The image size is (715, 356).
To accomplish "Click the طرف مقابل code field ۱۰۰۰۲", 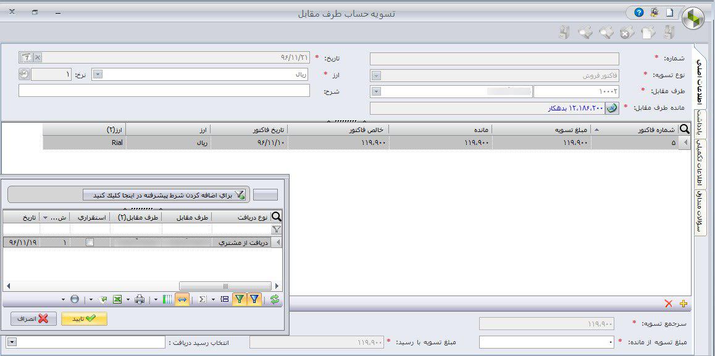I will point(576,91).
